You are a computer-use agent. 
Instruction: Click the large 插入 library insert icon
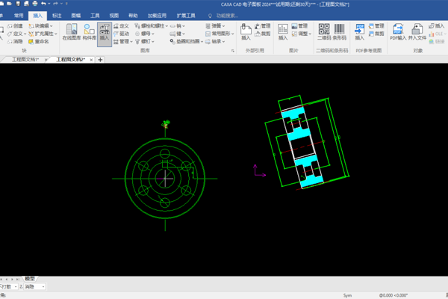(x=105, y=32)
